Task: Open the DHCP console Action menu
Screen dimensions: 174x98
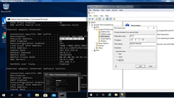Action: coord(96,16)
